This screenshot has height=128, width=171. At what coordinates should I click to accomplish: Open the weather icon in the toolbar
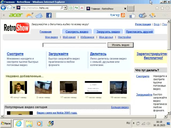(x=29, y=15)
